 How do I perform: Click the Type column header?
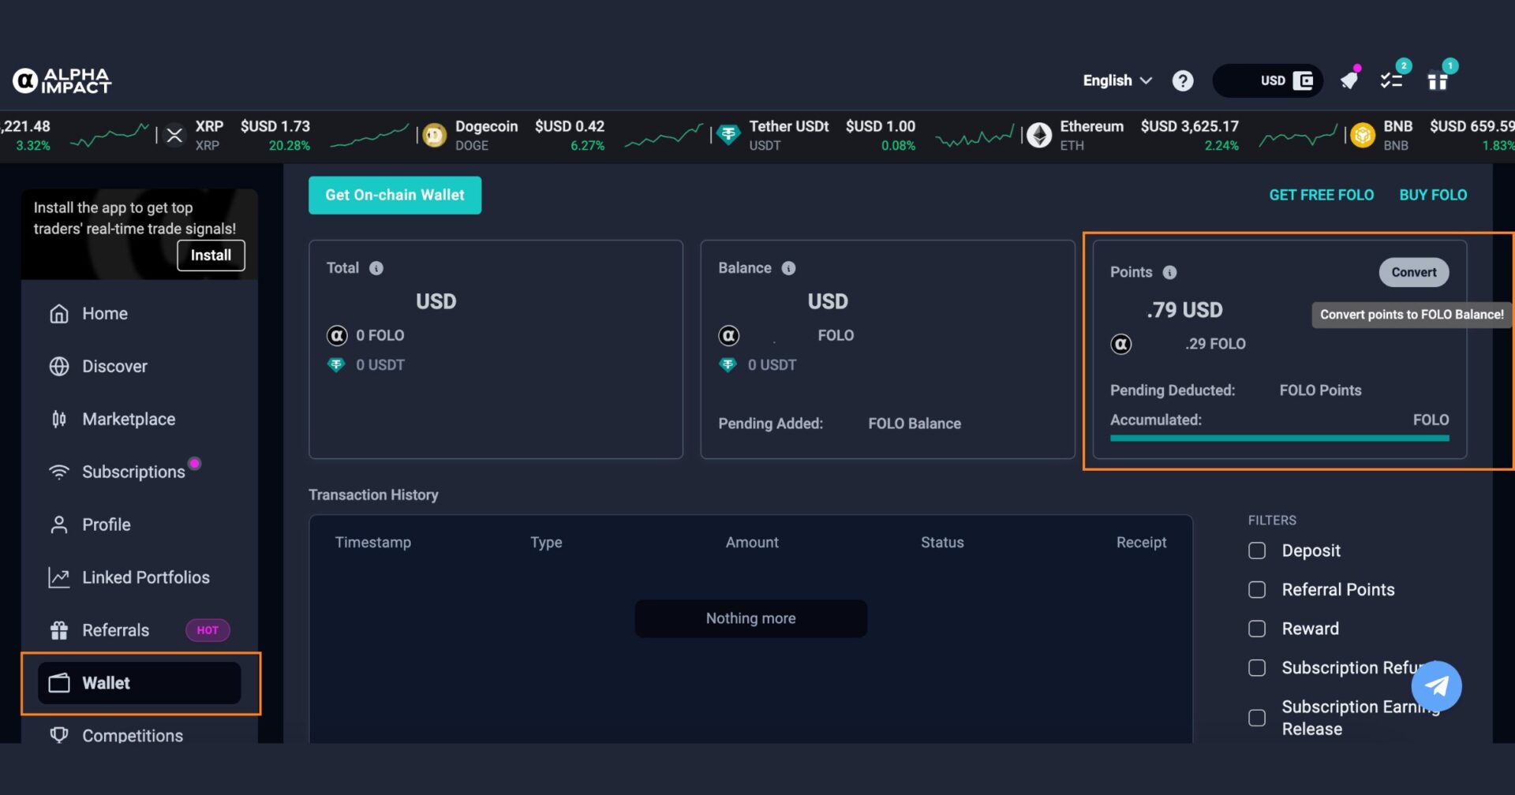click(546, 543)
